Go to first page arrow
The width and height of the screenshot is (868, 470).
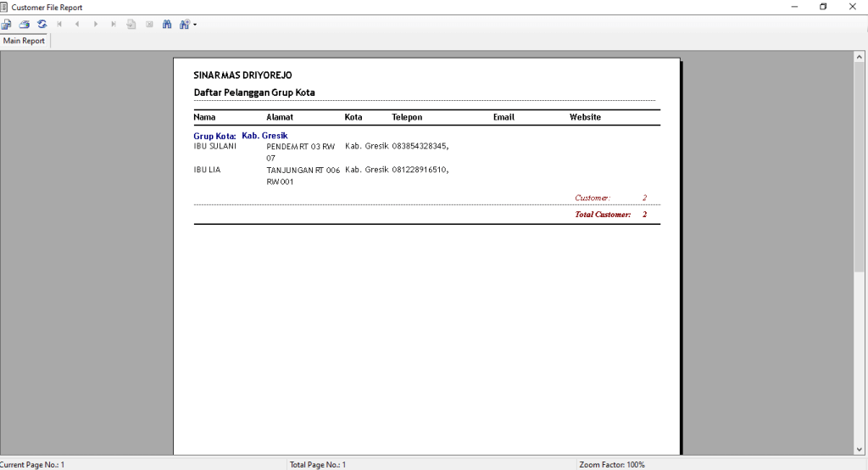pyautogui.click(x=59, y=25)
